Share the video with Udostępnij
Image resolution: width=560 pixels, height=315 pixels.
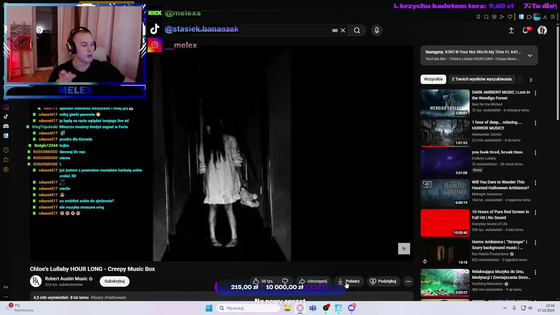(x=313, y=281)
